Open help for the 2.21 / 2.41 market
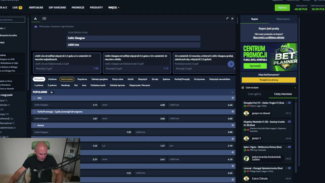Image resolution: width=325 pixels, height=183 pixels. point(233,152)
